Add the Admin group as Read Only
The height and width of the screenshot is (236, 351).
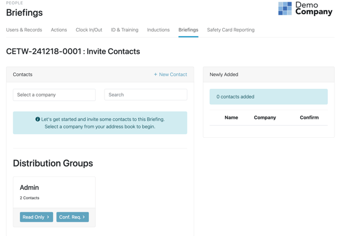(x=36, y=217)
